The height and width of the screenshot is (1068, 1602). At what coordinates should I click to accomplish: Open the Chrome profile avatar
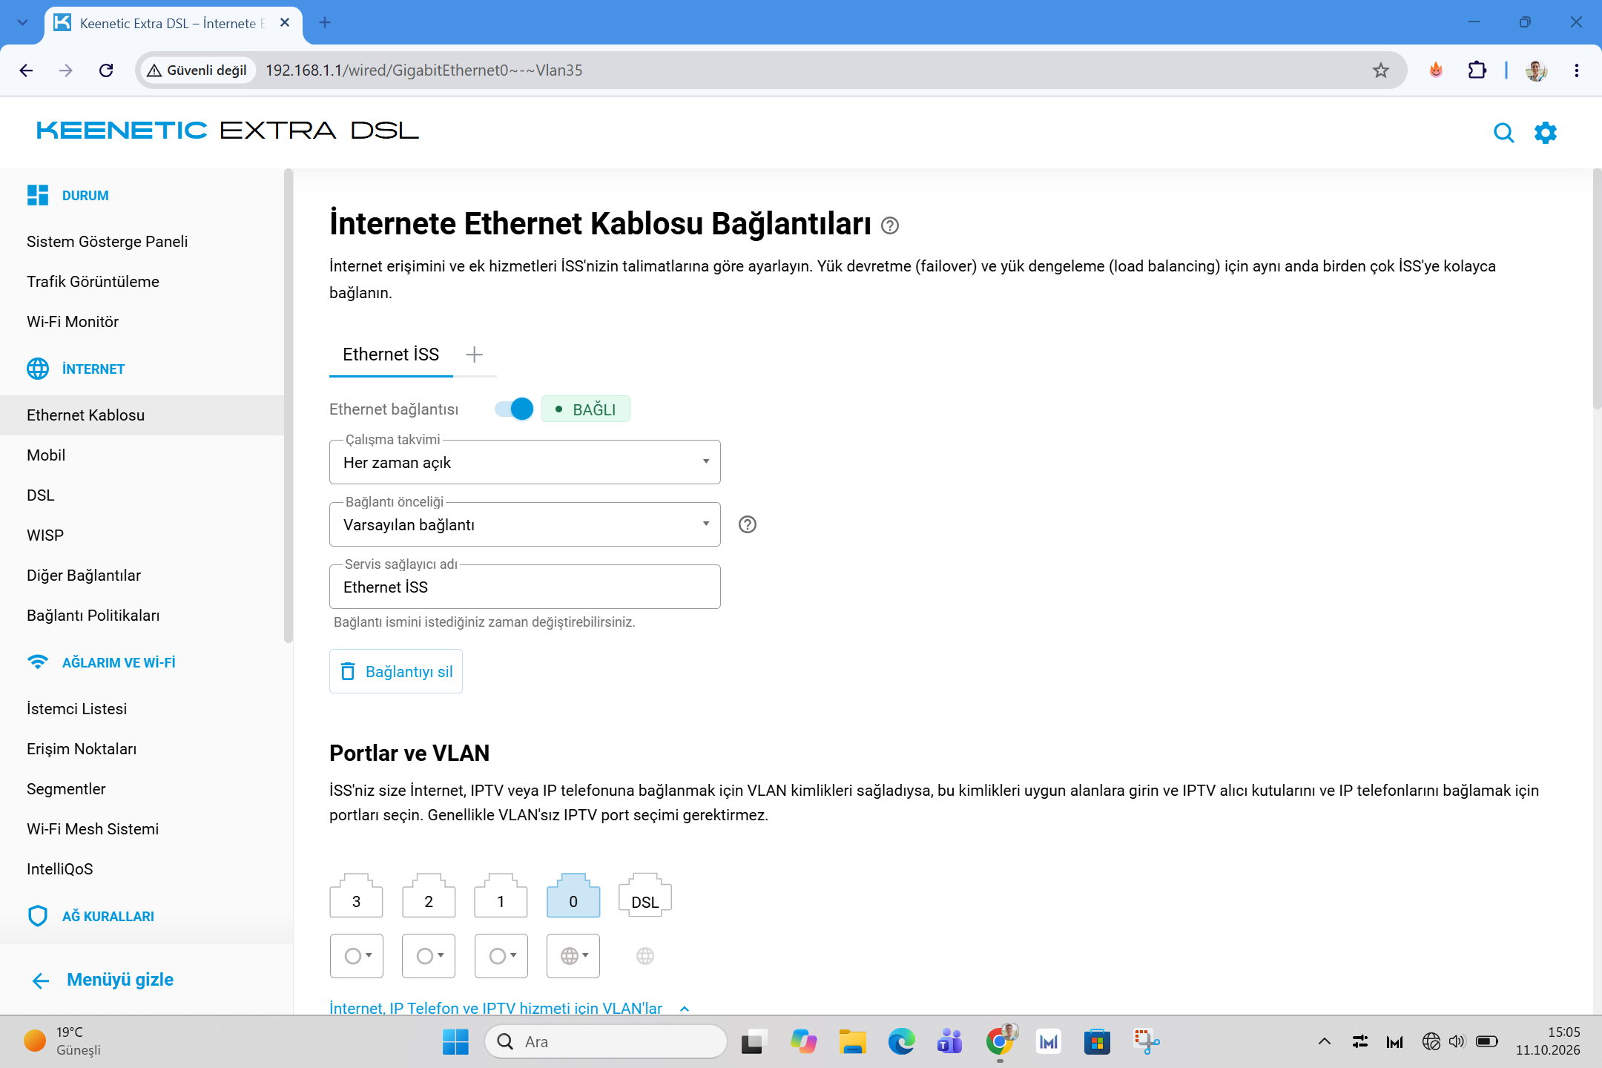(x=1536, y=70)
